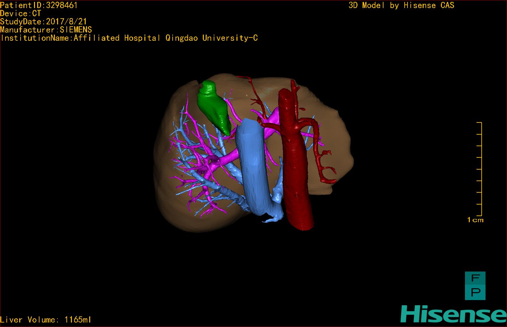Image resolution: width=507 pixels, height=327 pixels.
Task: Click the 1cm scale bar label
Action: [475, 220]
